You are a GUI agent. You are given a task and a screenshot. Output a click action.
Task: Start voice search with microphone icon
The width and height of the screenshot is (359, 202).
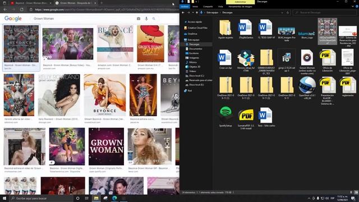[x=146, y=19]
